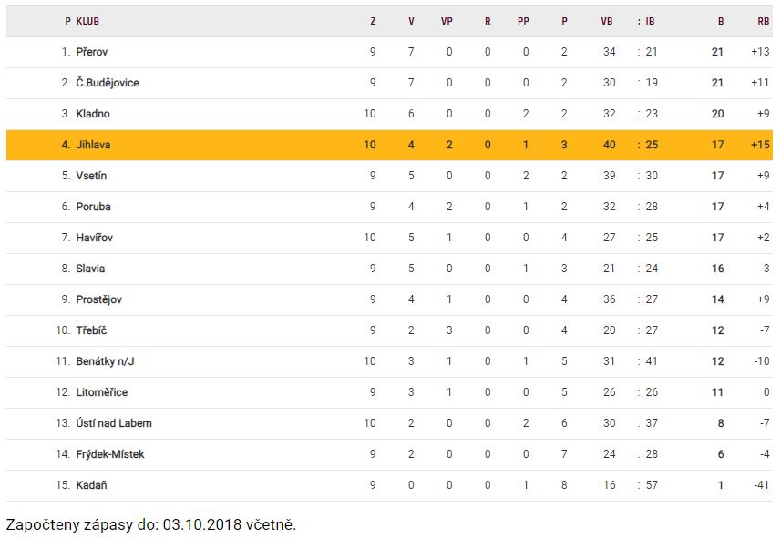Click the Litoměřice club name
781x538 pixels.
click(102, 392)
